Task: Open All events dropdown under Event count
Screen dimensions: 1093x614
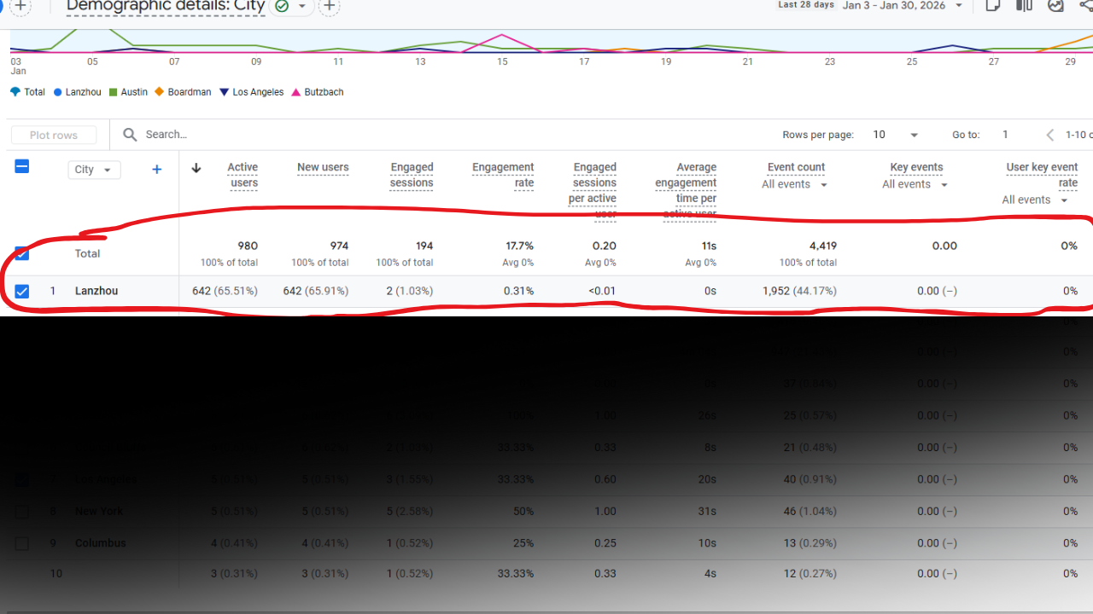Action: [x=794, y=184]
